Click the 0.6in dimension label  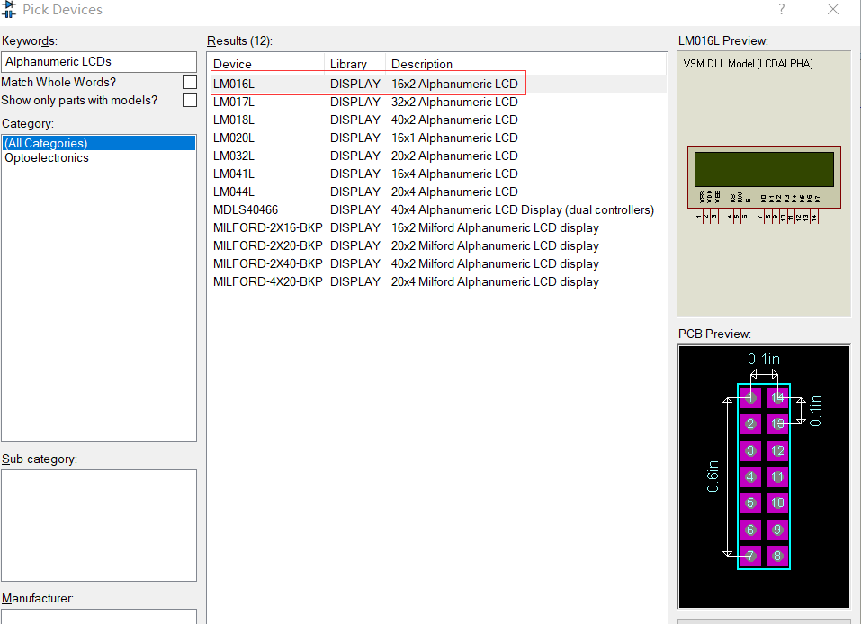click(713, 476)
